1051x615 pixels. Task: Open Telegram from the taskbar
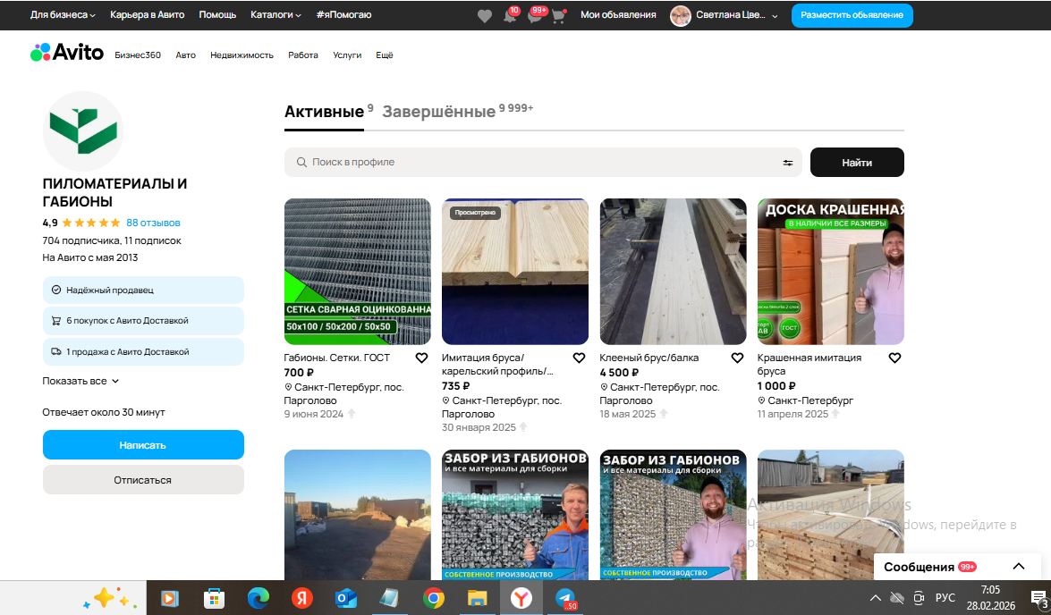tap(565, 598)
